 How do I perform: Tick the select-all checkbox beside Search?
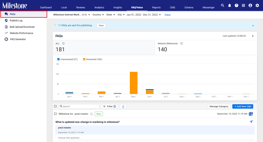tap(55, 106)
